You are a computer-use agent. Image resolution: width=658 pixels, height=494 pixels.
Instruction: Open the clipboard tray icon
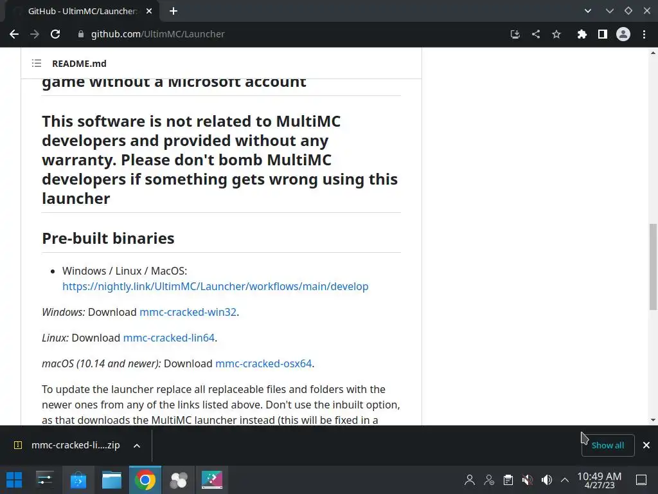coord(508,480)
